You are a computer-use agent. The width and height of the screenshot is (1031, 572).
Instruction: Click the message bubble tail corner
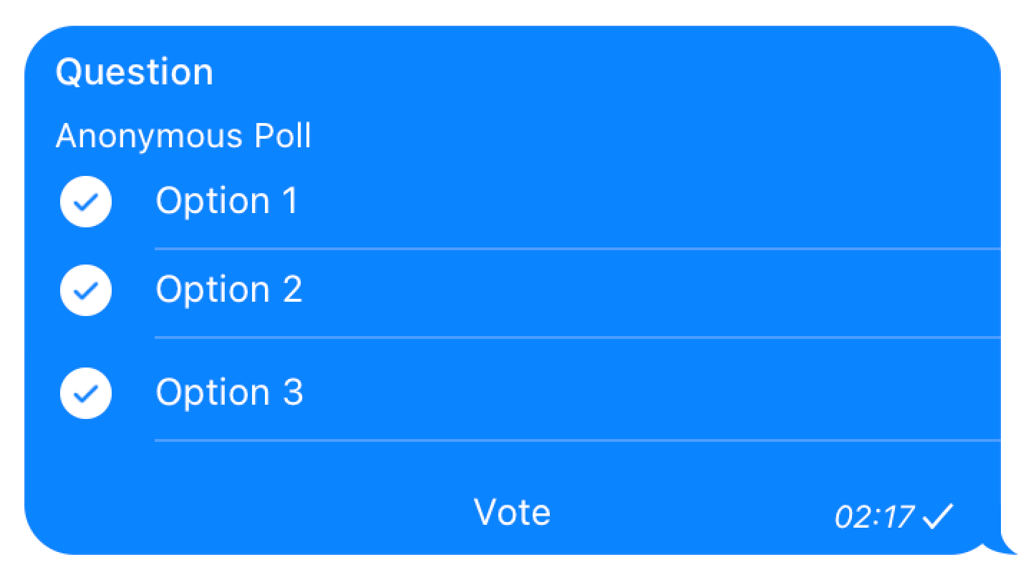(x=1006, y=545)
